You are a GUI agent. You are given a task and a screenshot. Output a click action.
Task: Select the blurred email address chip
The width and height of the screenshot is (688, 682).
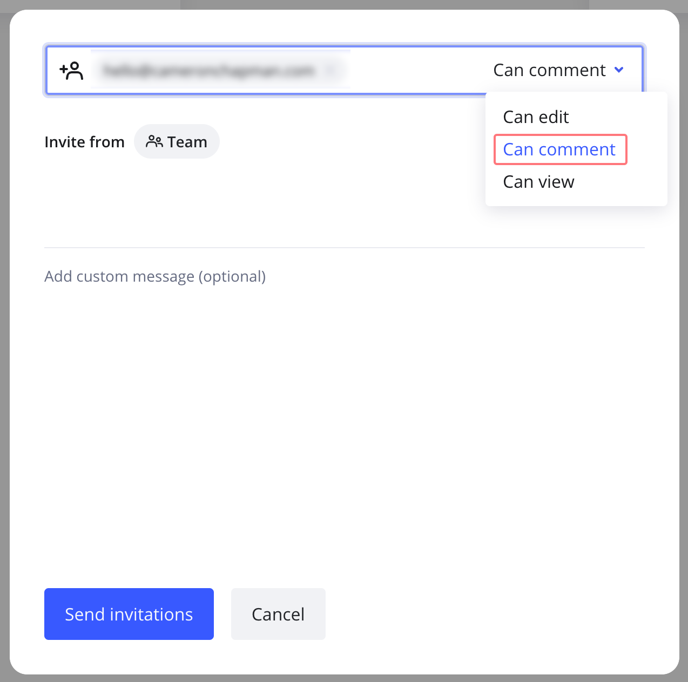209,70
